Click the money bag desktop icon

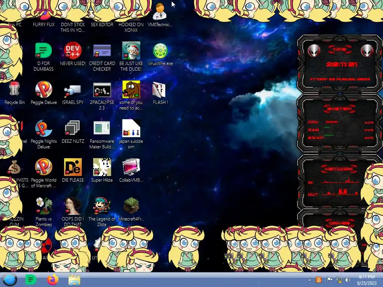14,167
